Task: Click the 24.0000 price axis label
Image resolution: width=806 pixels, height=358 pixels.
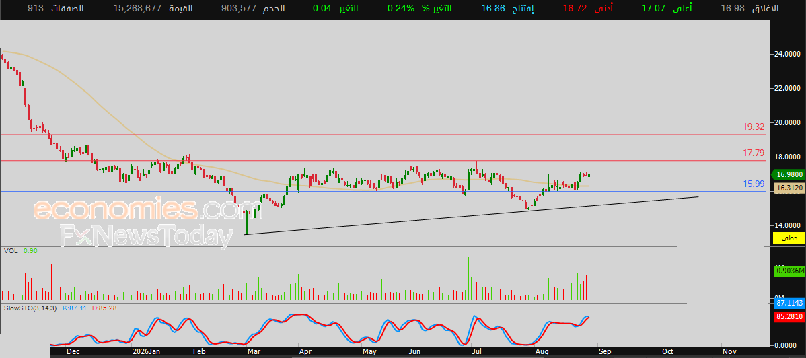Action: point(789,53)
